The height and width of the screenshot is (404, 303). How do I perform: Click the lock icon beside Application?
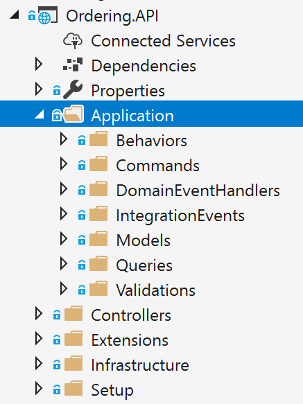click(57, 115)
